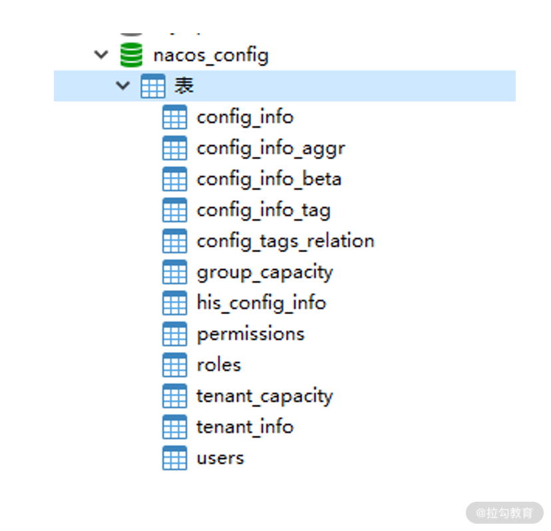Click the table icon beside config_info_aggr
The image size is (551, 531).
174,148
